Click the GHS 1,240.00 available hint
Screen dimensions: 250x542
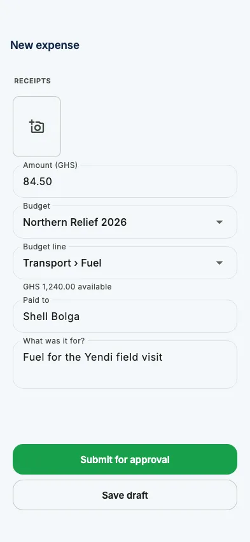pos(67,286)
